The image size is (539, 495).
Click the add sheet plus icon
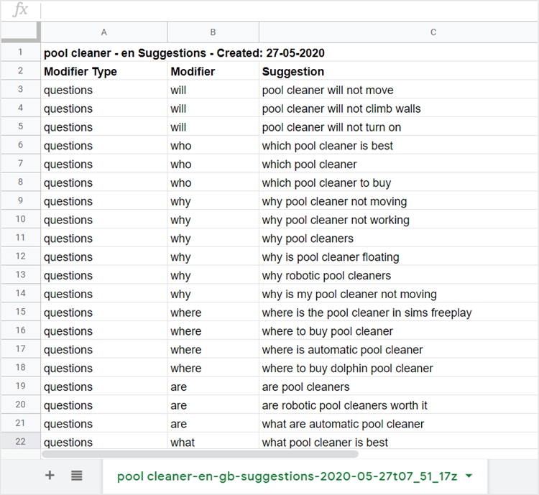click(50, 476)
